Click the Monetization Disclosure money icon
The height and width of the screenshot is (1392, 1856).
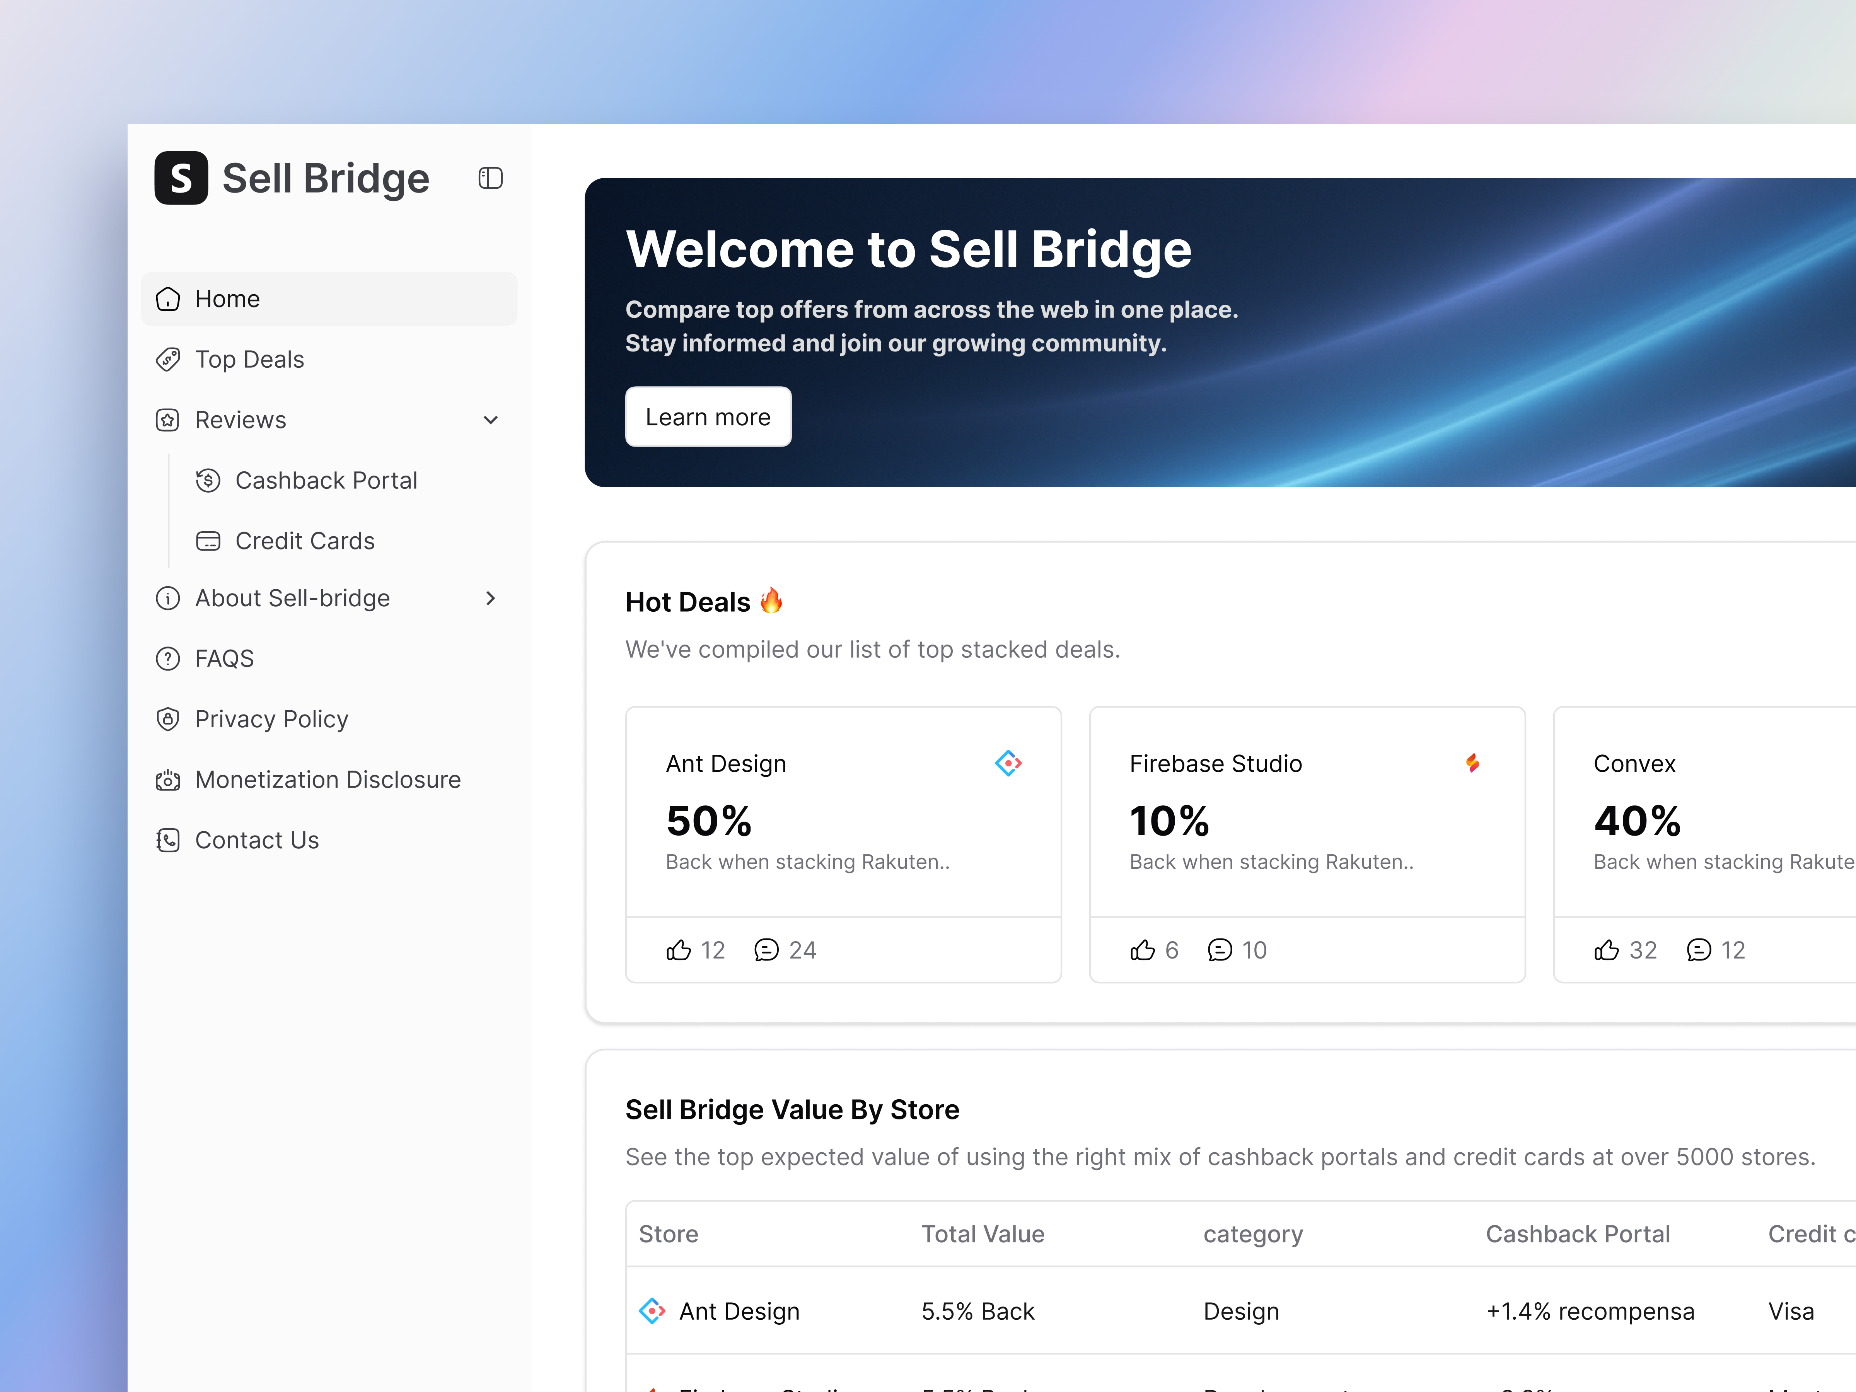(x=168, y=780)
